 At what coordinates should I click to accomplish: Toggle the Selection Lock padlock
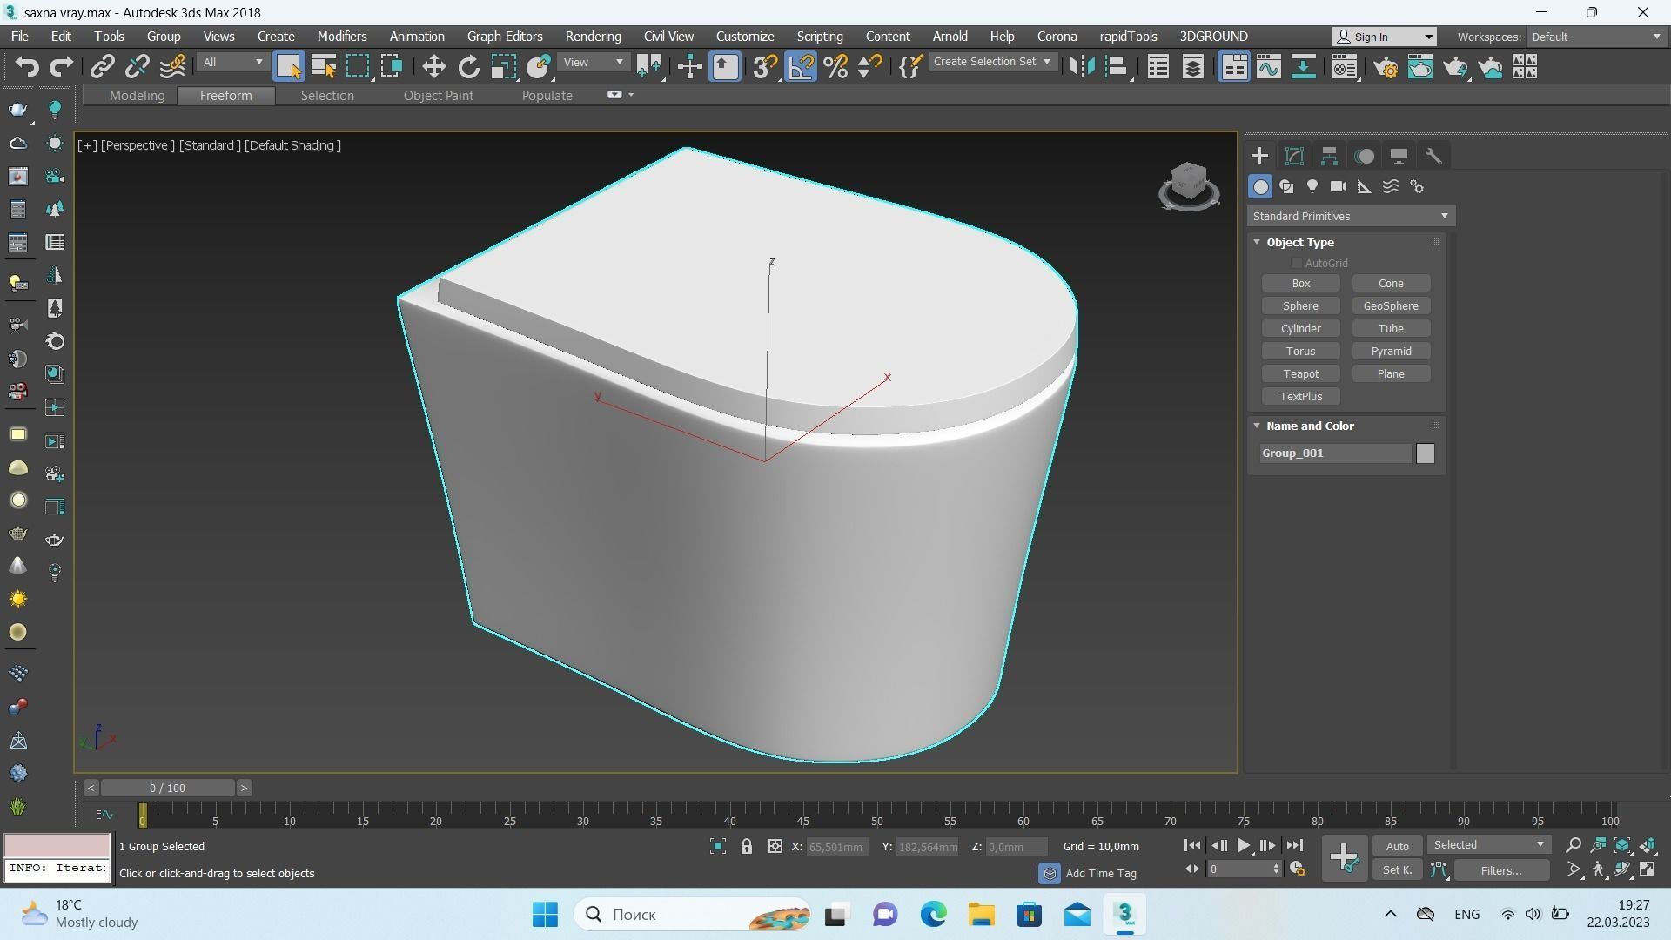click(746, 846)
